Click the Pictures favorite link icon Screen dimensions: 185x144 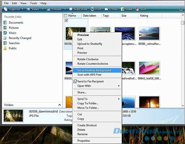point(5,28)
